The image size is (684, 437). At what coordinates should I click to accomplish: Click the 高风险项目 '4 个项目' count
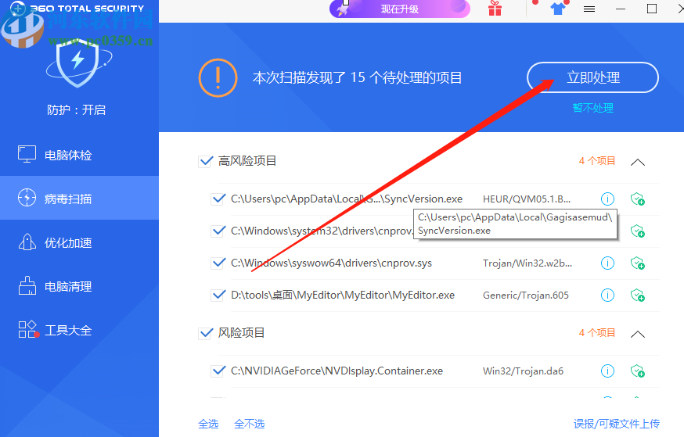coord(597,161)
